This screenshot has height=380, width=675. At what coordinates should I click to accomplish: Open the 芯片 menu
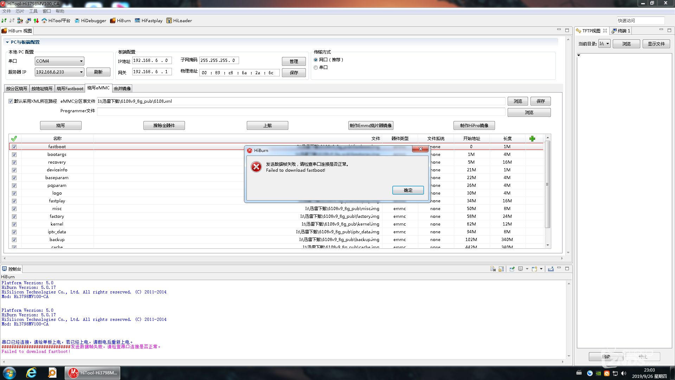(x=20, y=11)
